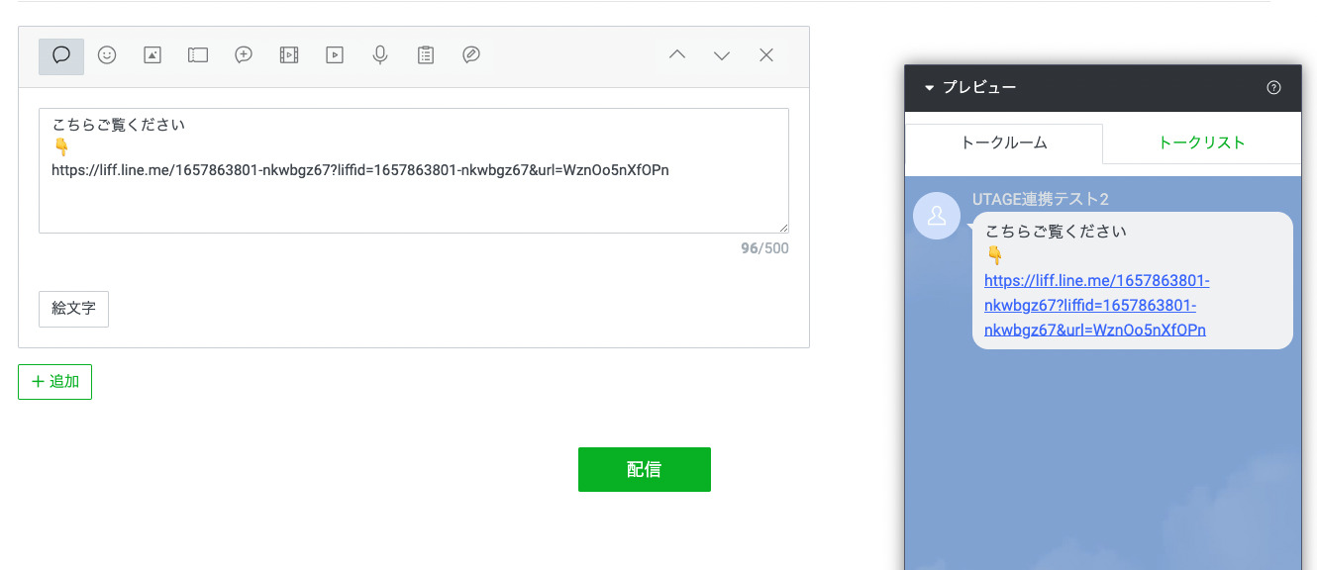The width and height of the screenshot is (1317, 570).
Task: Select the rich message bubble-plus icon
Action: (x=244, y=56)
